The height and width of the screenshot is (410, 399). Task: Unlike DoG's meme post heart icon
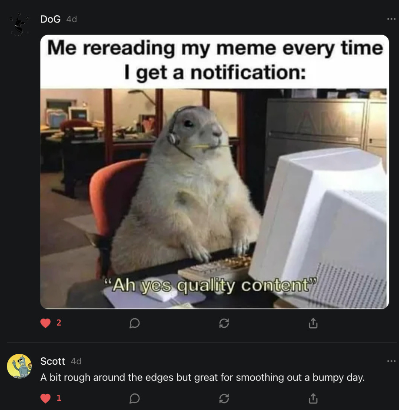click(x=46, y=323)
